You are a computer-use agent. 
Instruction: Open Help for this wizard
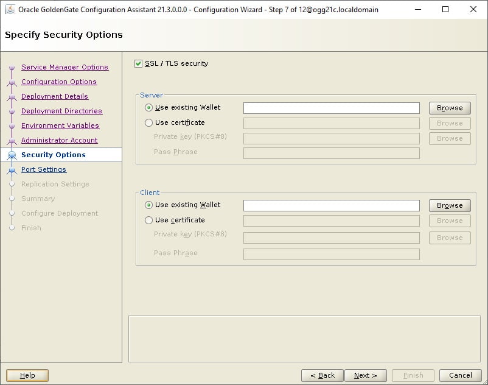pyautogui.click(x=27, y=375)
